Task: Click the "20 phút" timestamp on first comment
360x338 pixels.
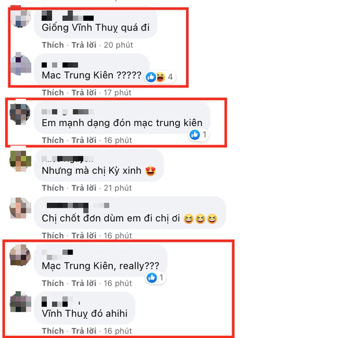Action: [x=118, y=45]
